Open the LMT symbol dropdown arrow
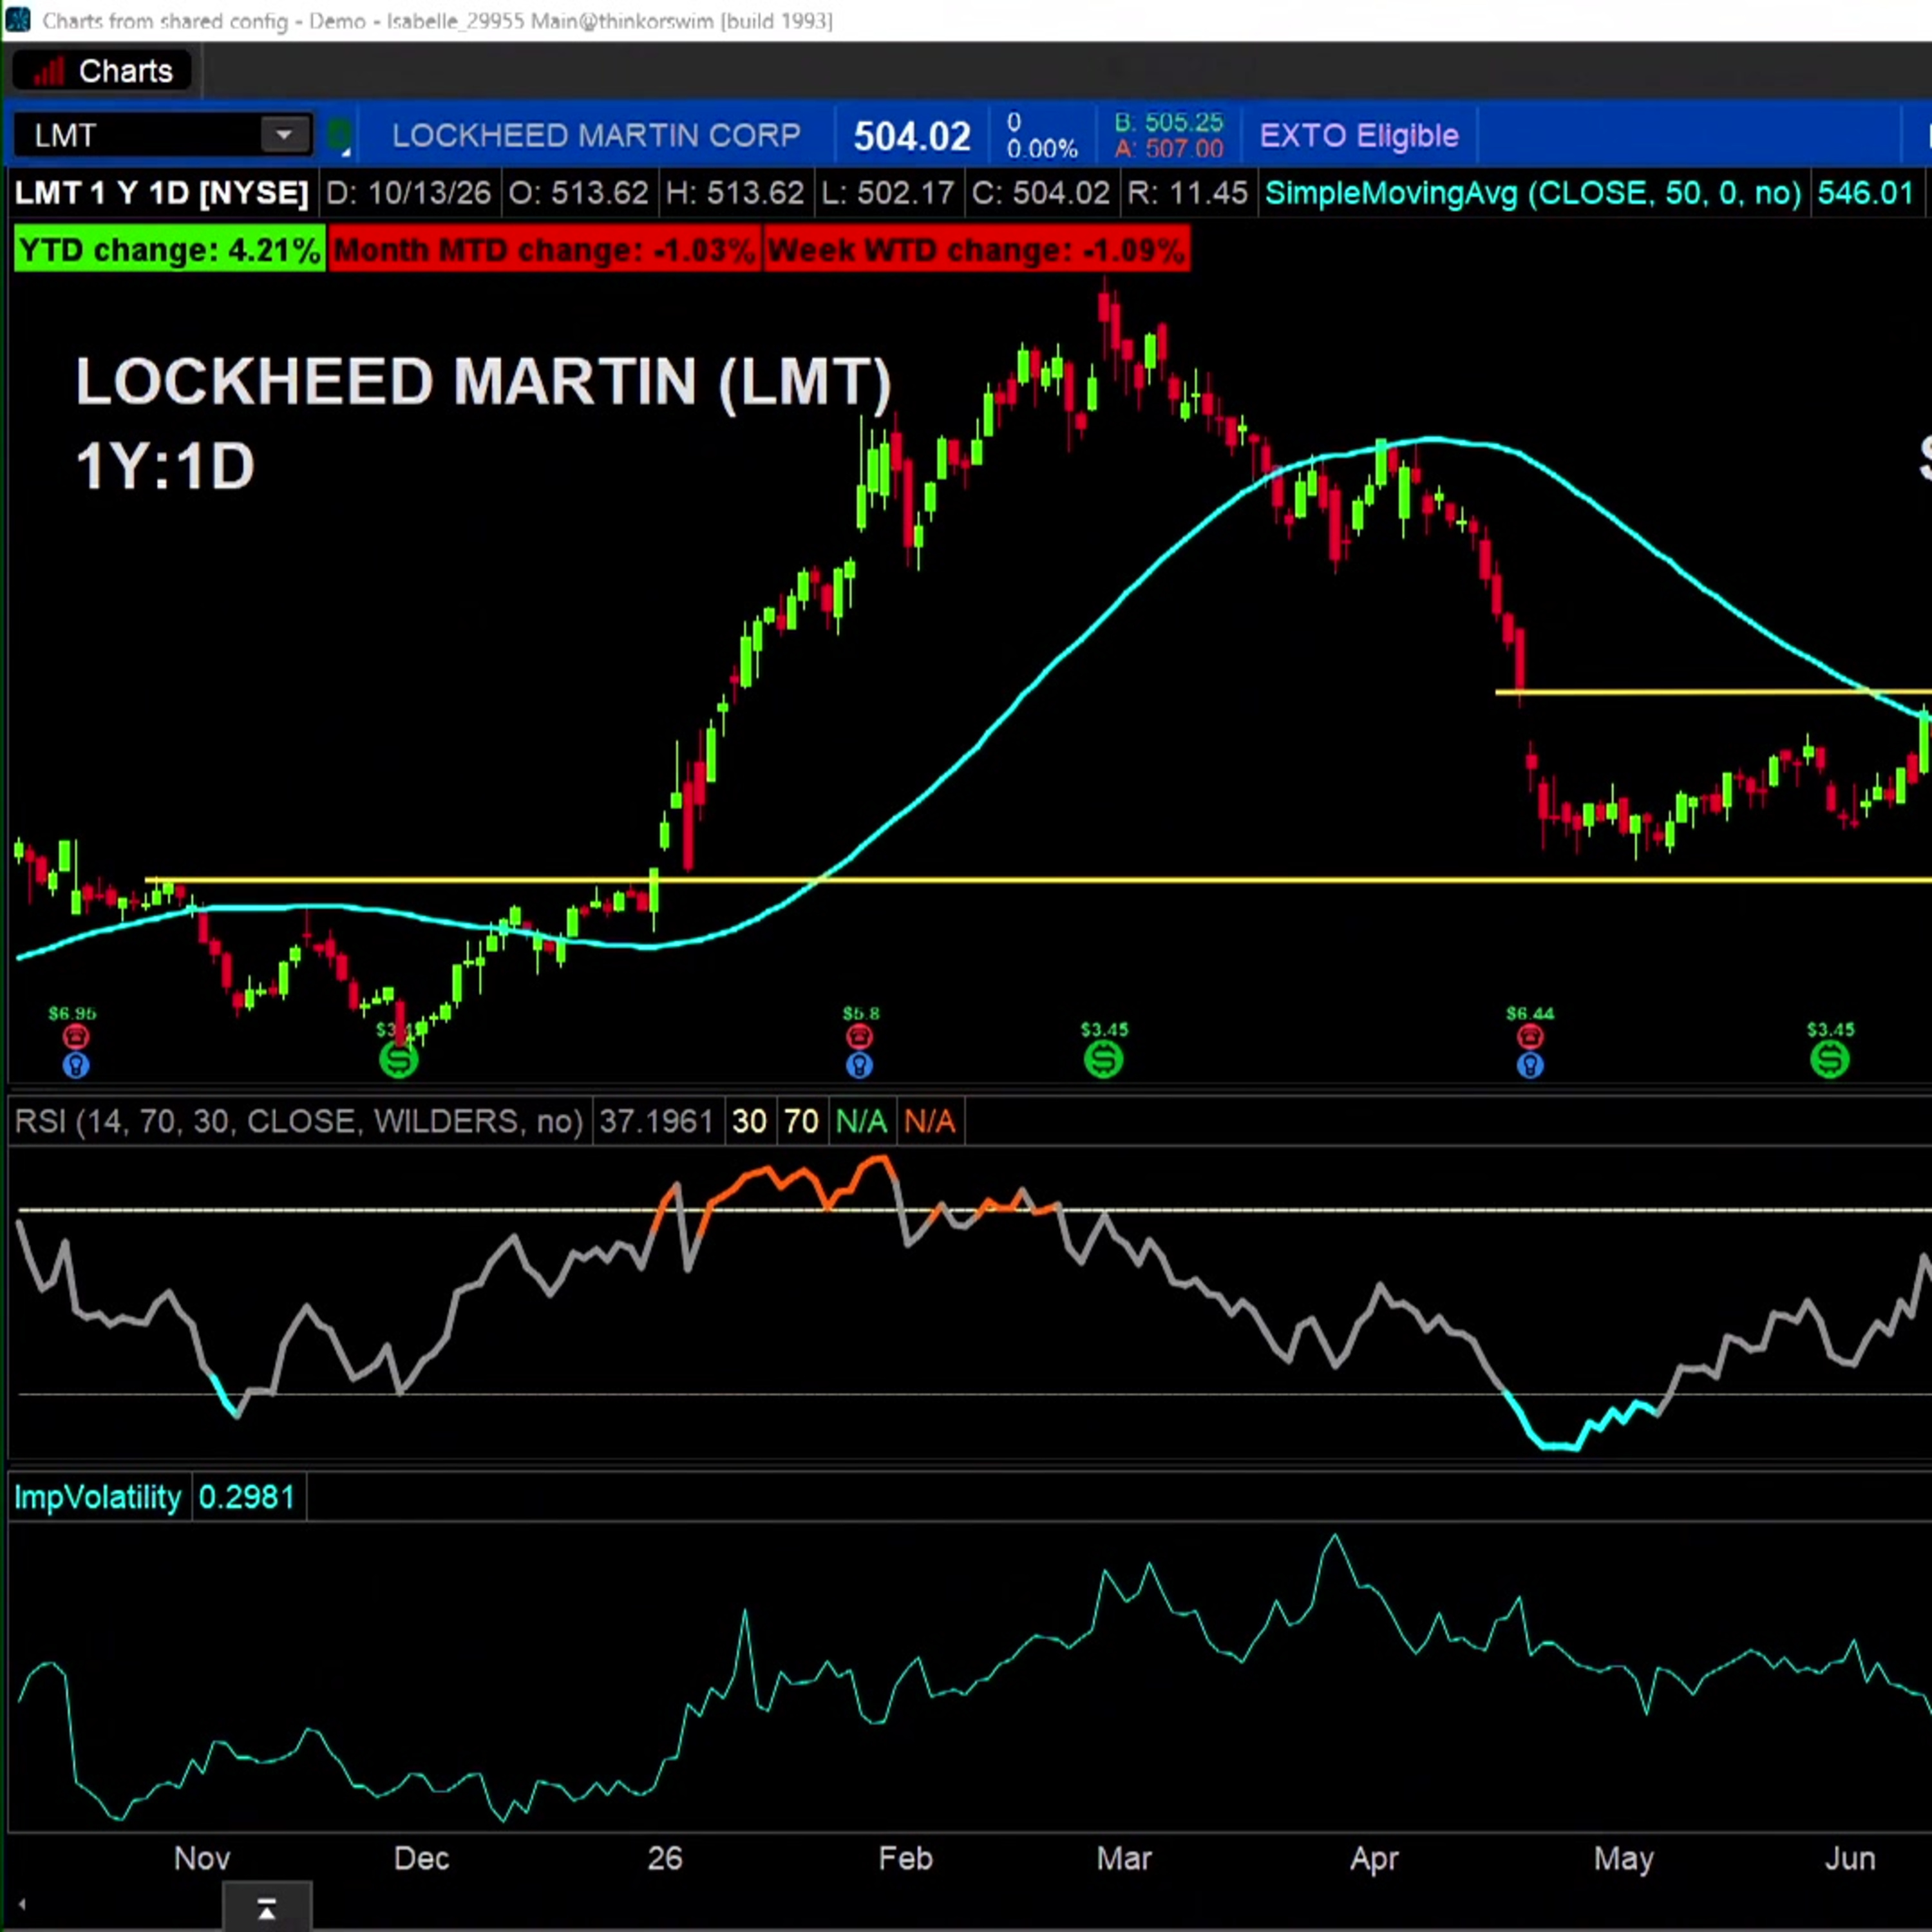 [284, 135]
